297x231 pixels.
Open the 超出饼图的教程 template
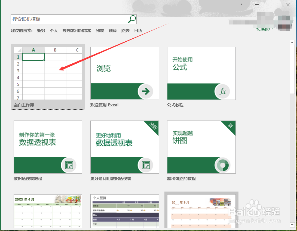[201, 147]
